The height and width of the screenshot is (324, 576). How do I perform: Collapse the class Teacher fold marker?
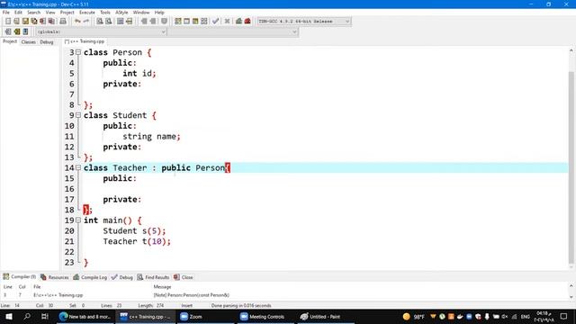78,168
